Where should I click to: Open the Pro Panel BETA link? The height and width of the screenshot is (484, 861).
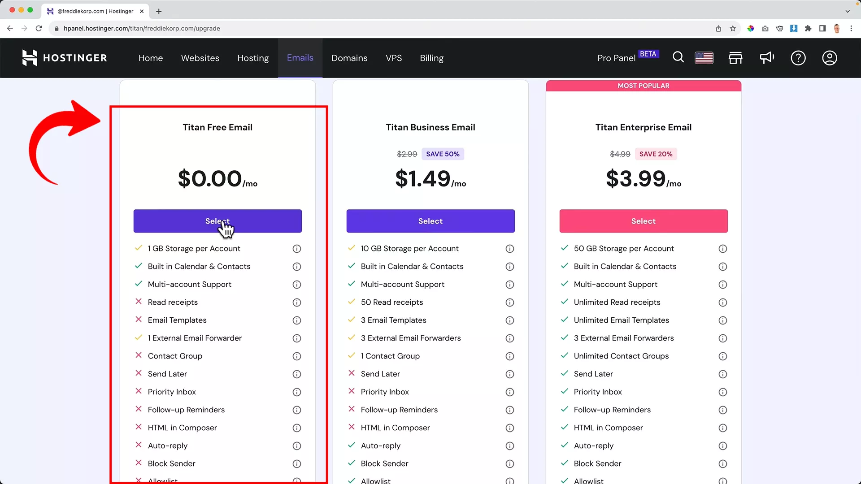coord(617,58)
